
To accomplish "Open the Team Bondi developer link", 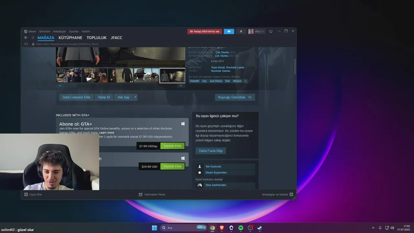I will (218, 67).
